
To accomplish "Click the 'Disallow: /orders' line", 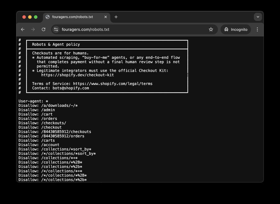I will 38,119.
